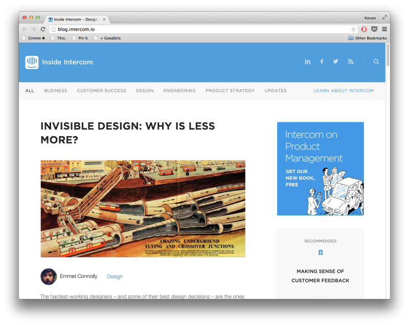This screenshot has width=409, height=325.
Task: Save page using the Pocket extension icon
Action: click(x=374, y=29)
